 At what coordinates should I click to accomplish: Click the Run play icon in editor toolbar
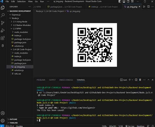click(144, 6)
